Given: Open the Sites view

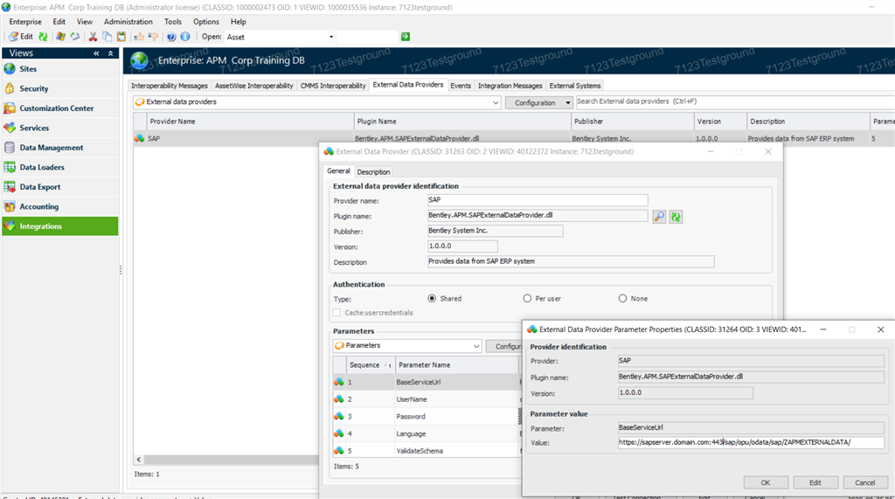Looking at the screenshot, I should click(x=60, y=68).
